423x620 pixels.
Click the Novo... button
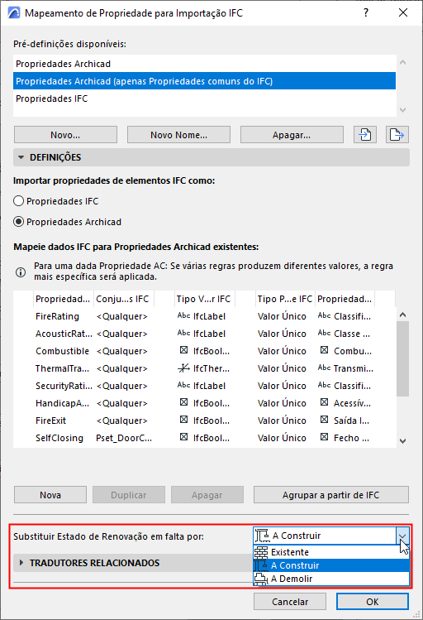click(65, 135)
